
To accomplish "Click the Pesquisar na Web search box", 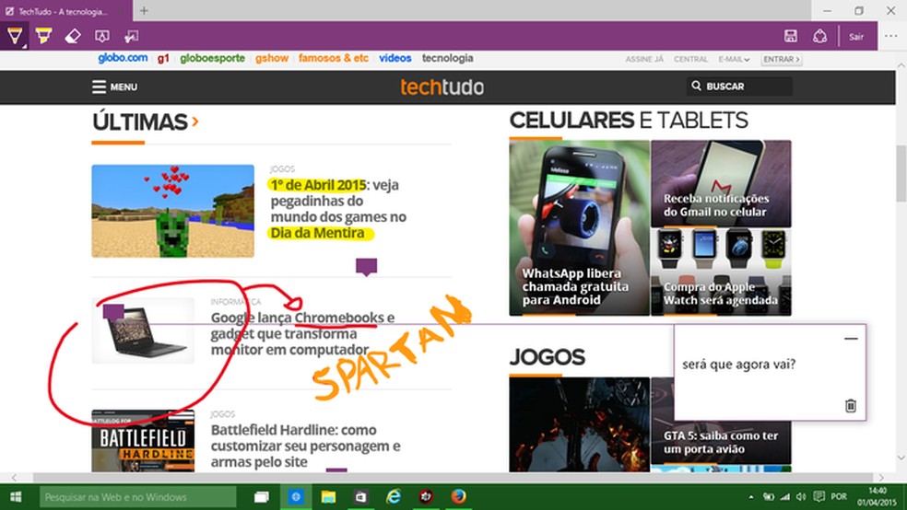I will 137,497.
